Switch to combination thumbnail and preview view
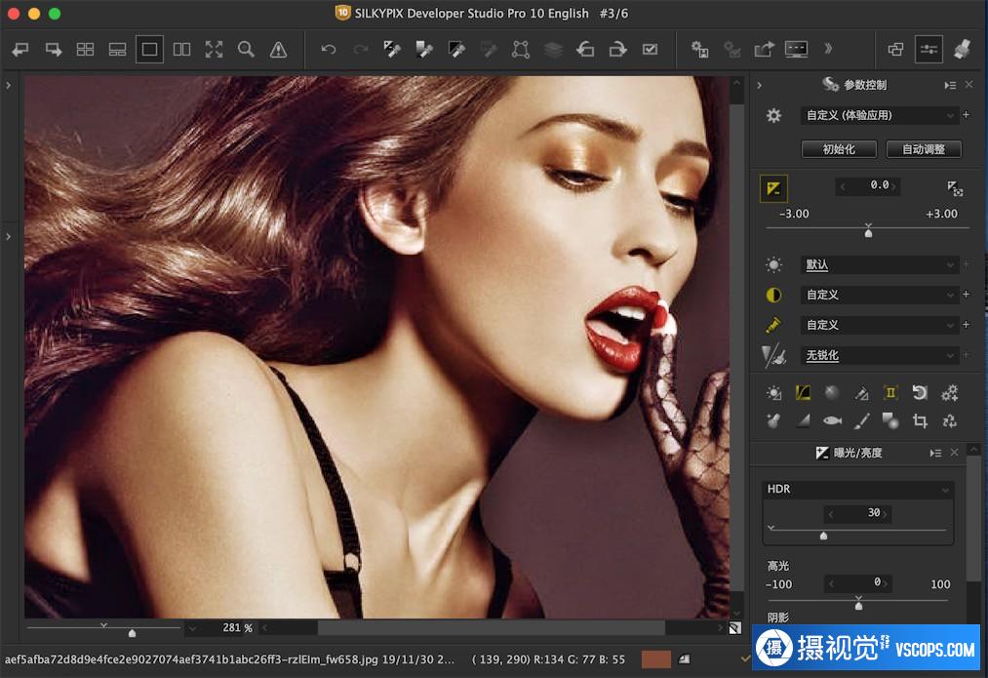Screen dimensions: 988x678 [117, 49]
